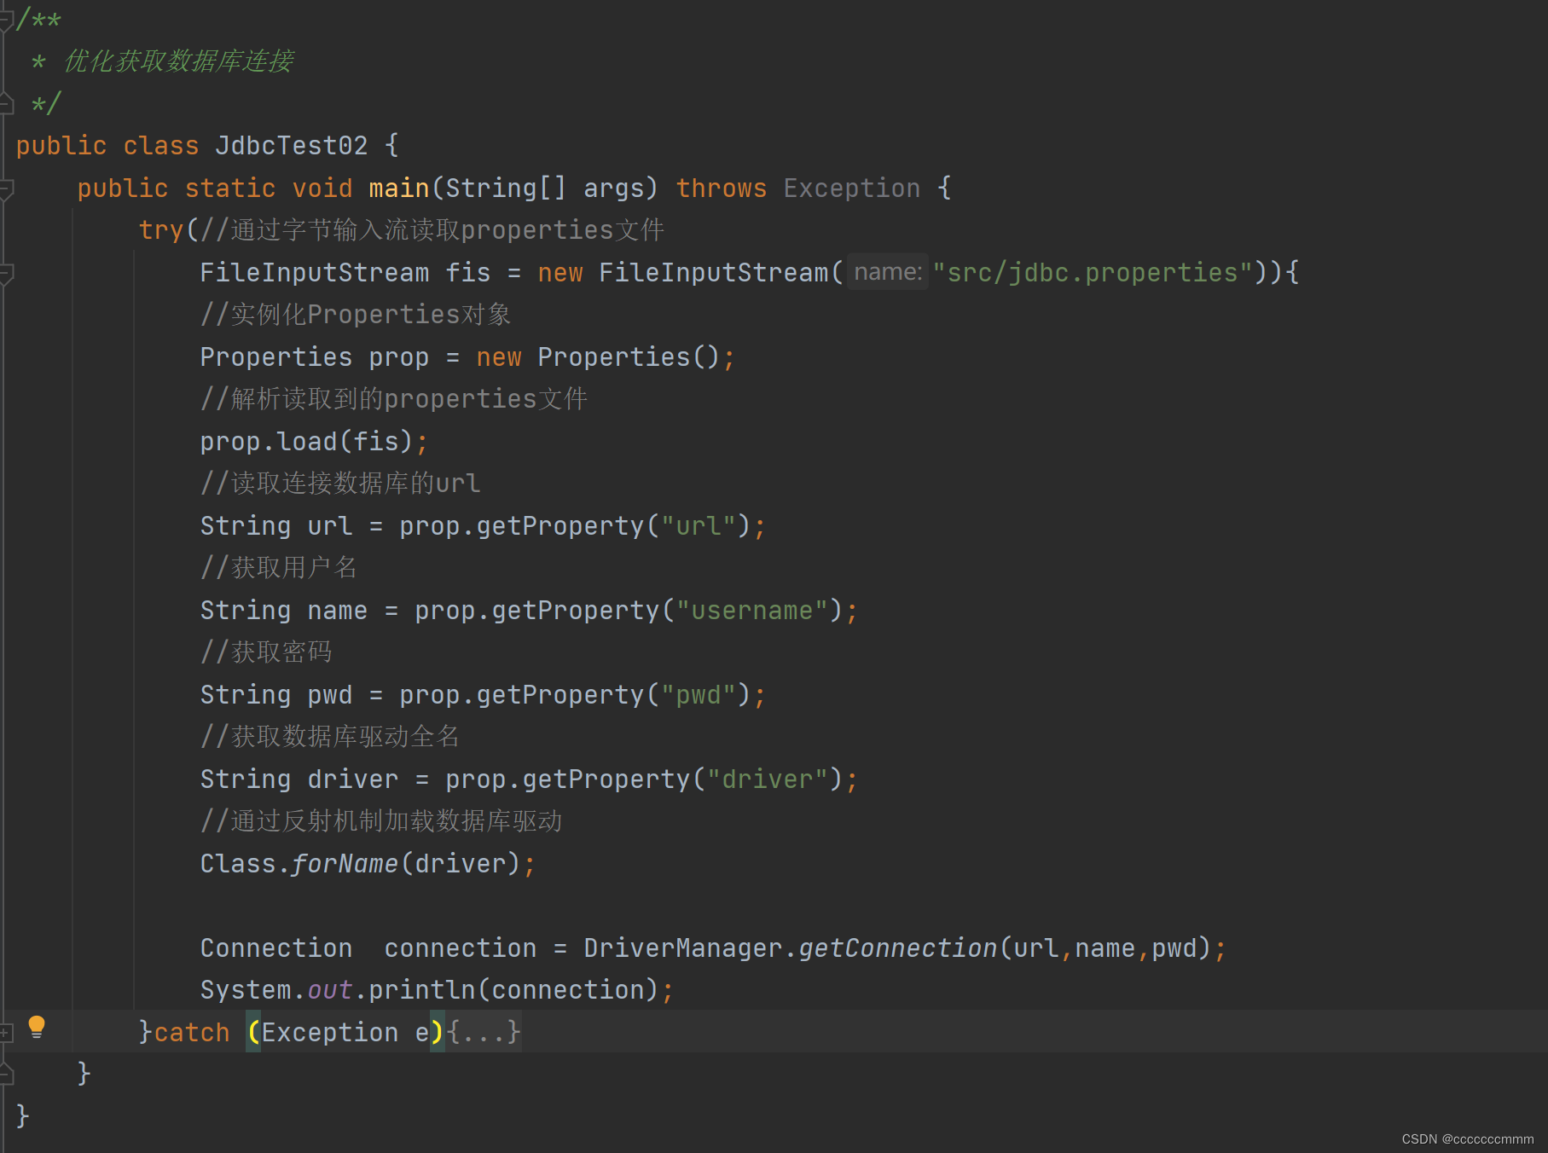Click the class name JdbcTest02
The height and width of the screenshot is (1153, 1548).
[x=291, y=145]
